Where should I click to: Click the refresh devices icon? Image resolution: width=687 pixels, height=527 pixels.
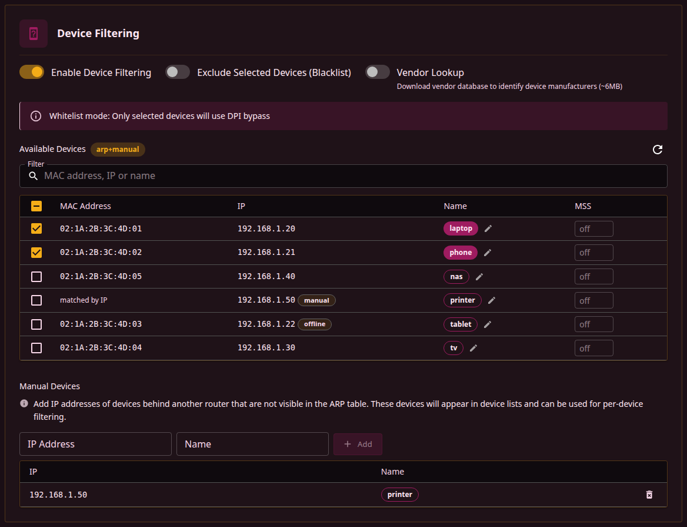point(657,150)
